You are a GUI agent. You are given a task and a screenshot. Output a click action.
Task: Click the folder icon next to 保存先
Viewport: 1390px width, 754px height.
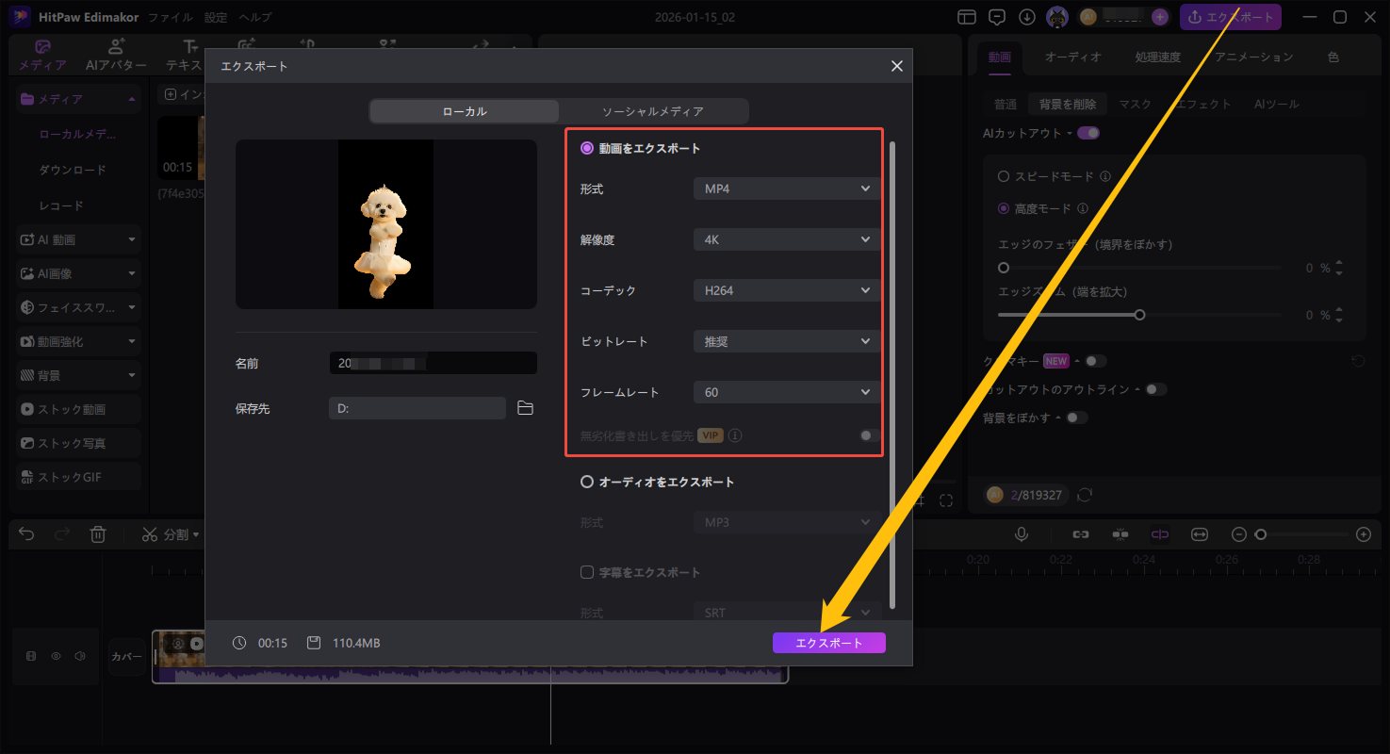[x=526, y=408]
